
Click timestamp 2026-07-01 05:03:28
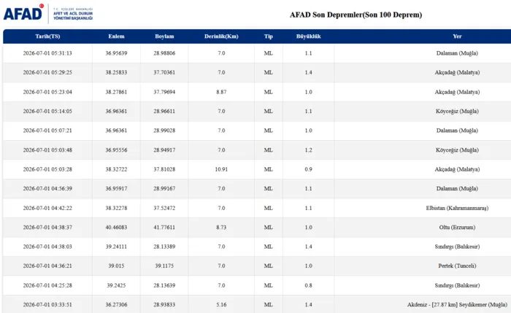(47, 169)
